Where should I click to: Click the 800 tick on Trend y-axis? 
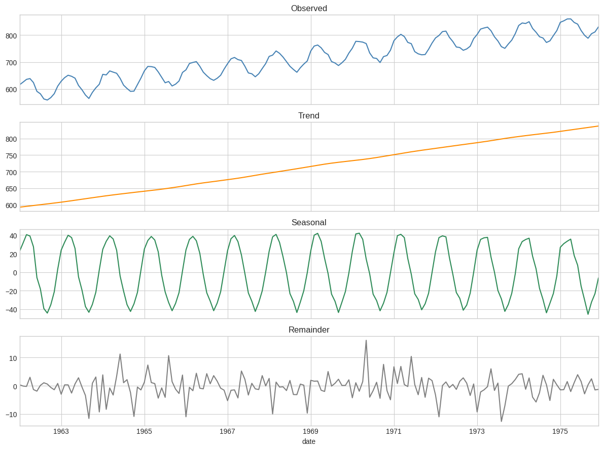tap(11, 139)
